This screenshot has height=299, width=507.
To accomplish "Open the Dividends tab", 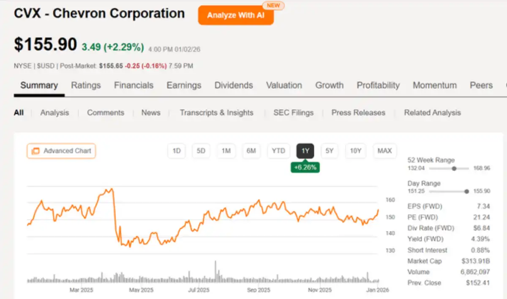I will pyautogui.click(x=234, y=85).
